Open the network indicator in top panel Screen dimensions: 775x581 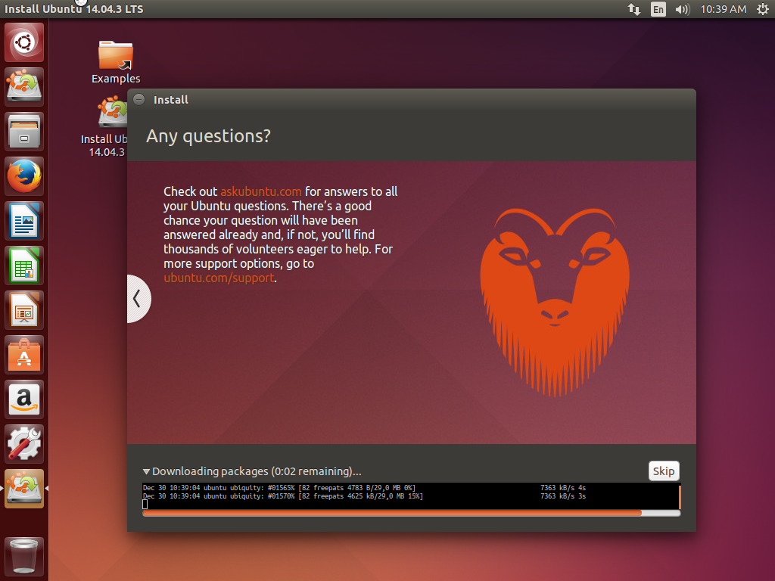point(634,9)
